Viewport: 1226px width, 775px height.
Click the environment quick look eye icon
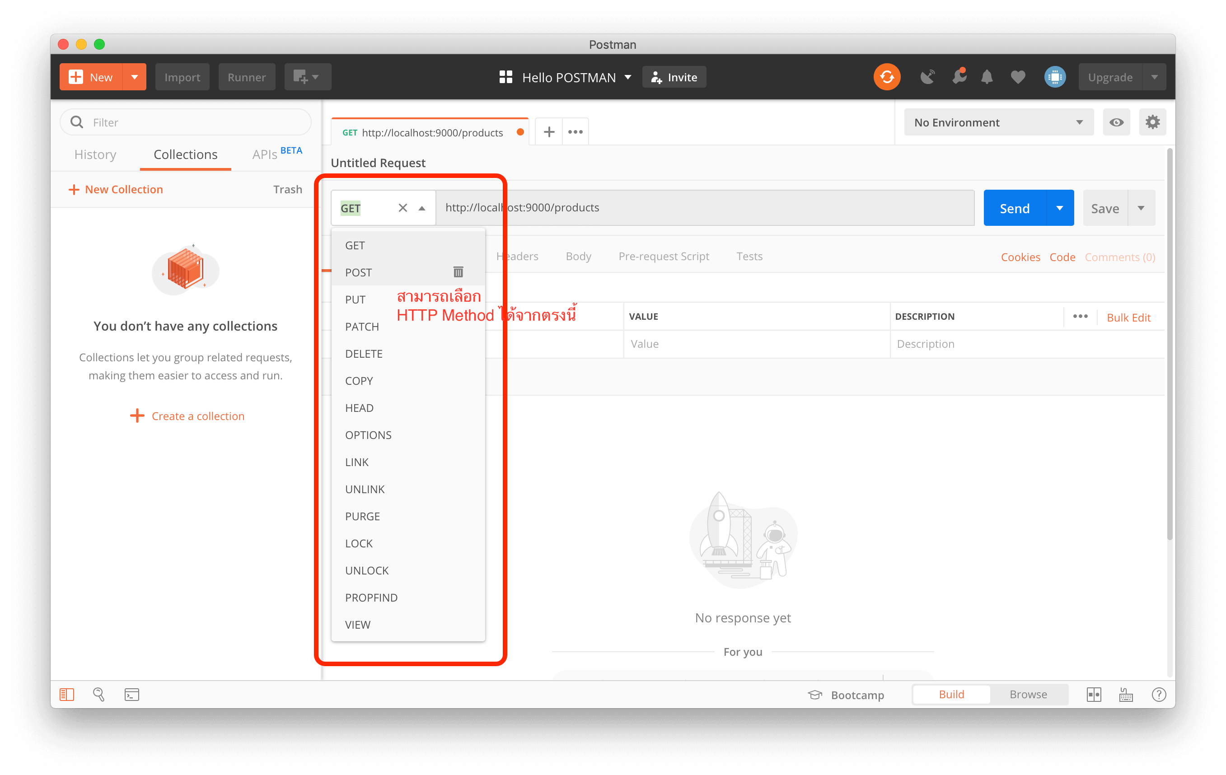(x=1116, y=123)
